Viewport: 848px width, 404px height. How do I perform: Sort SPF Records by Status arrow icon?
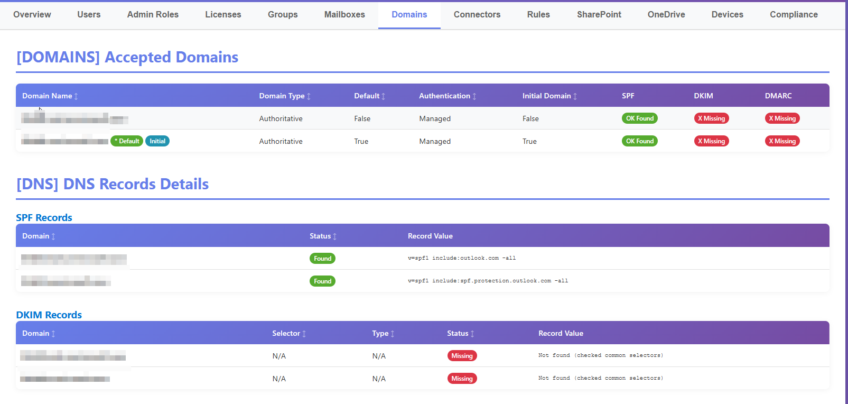tap(335, 236)
